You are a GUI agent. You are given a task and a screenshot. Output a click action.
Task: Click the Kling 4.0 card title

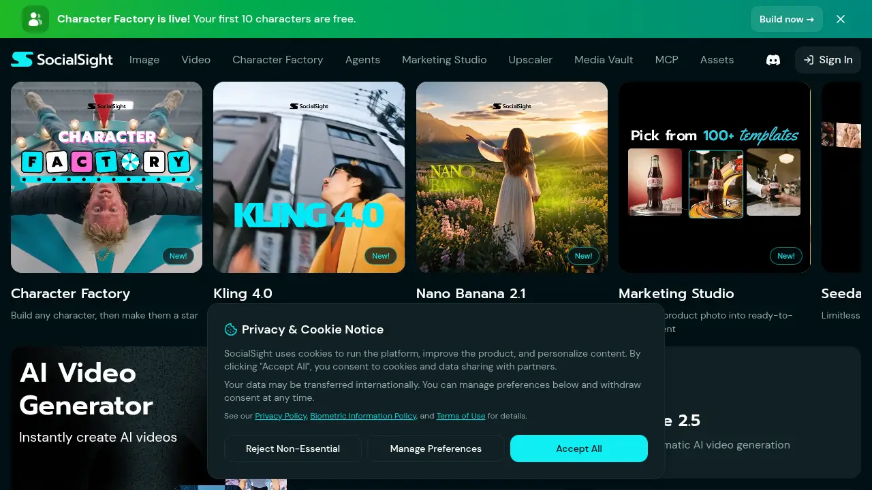pos(243,293)
